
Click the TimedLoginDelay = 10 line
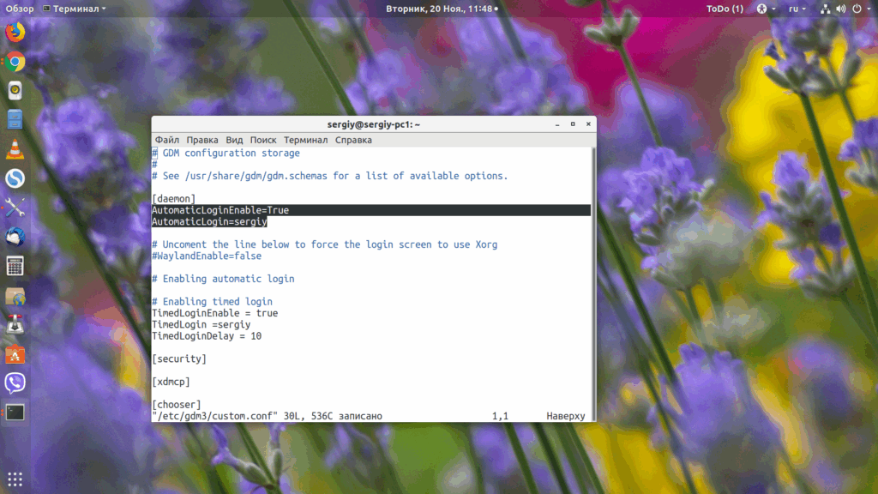(207, 336)
